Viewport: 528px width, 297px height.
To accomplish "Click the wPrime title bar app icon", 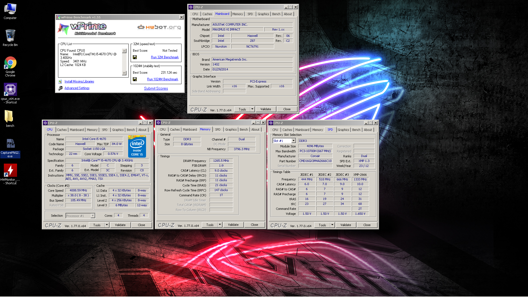I will tap(58, 17).
